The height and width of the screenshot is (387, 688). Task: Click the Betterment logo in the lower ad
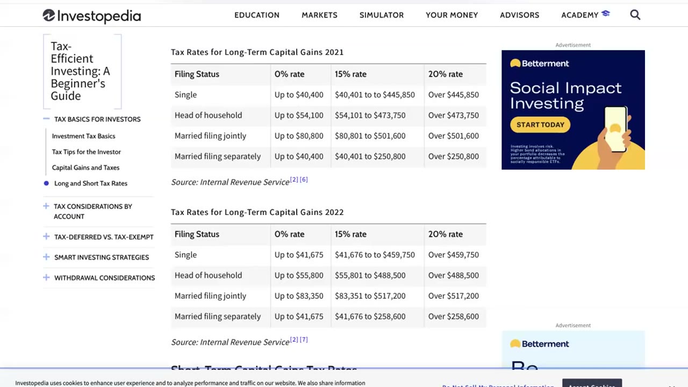tap(540, 344)
